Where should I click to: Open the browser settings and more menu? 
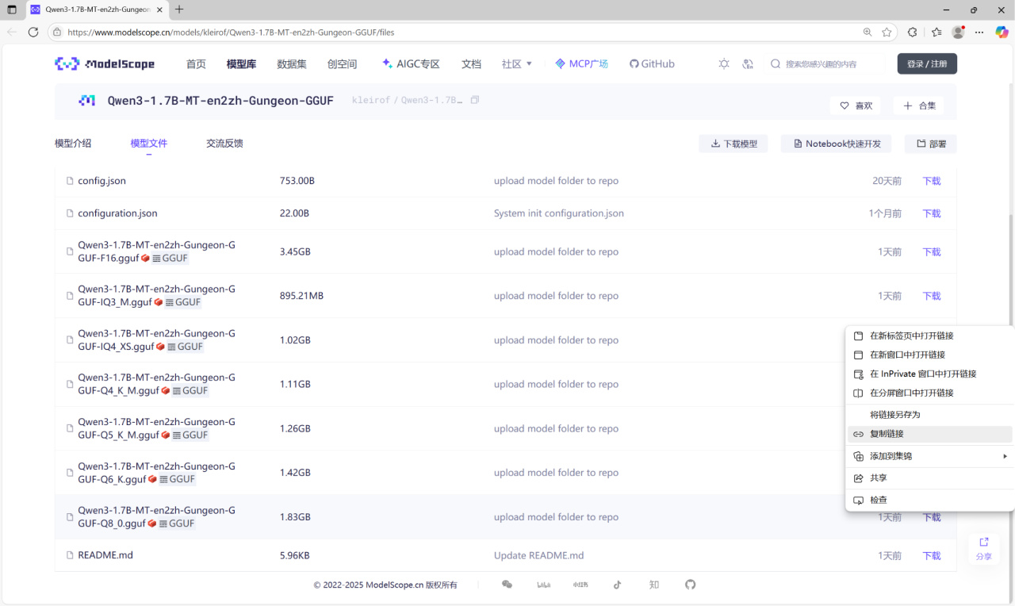(x=979, y=33)
